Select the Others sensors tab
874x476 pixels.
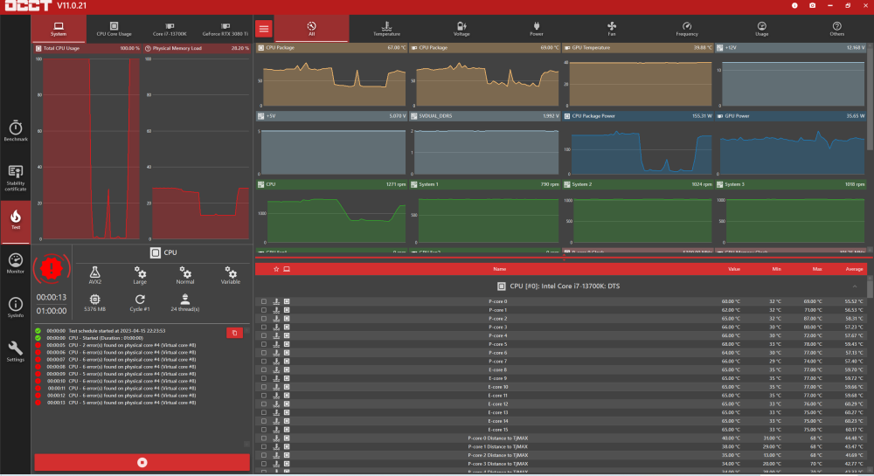click(x=836, y=29)
